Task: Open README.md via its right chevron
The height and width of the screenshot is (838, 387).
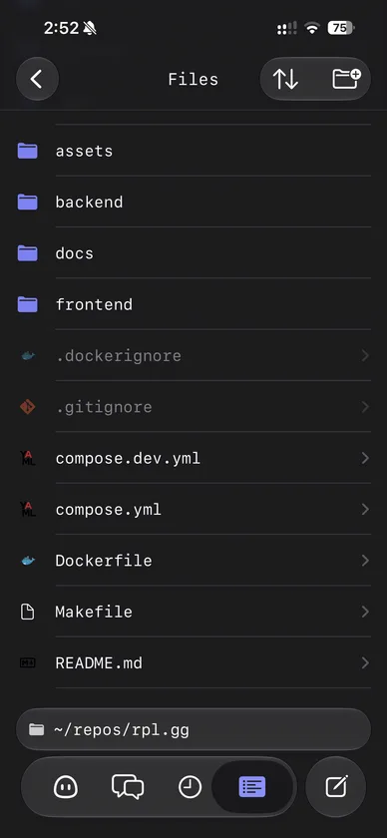Action: click(x=365, y=663)
